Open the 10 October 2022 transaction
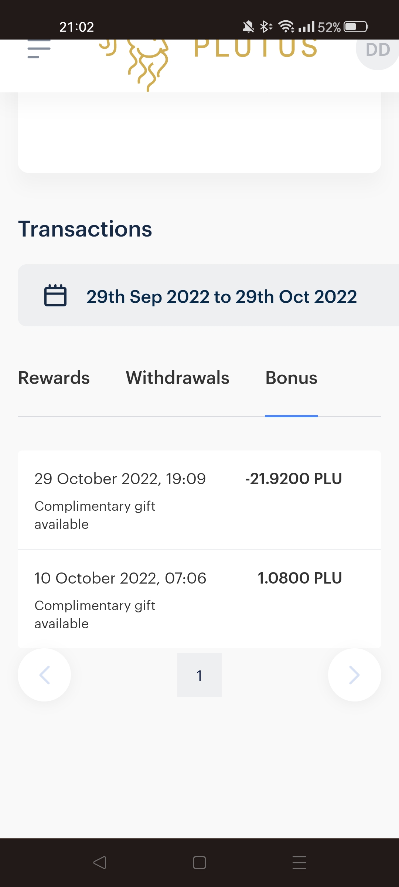Image resolution: width=399 pixels, height=887 pixels. click(120, 578)
